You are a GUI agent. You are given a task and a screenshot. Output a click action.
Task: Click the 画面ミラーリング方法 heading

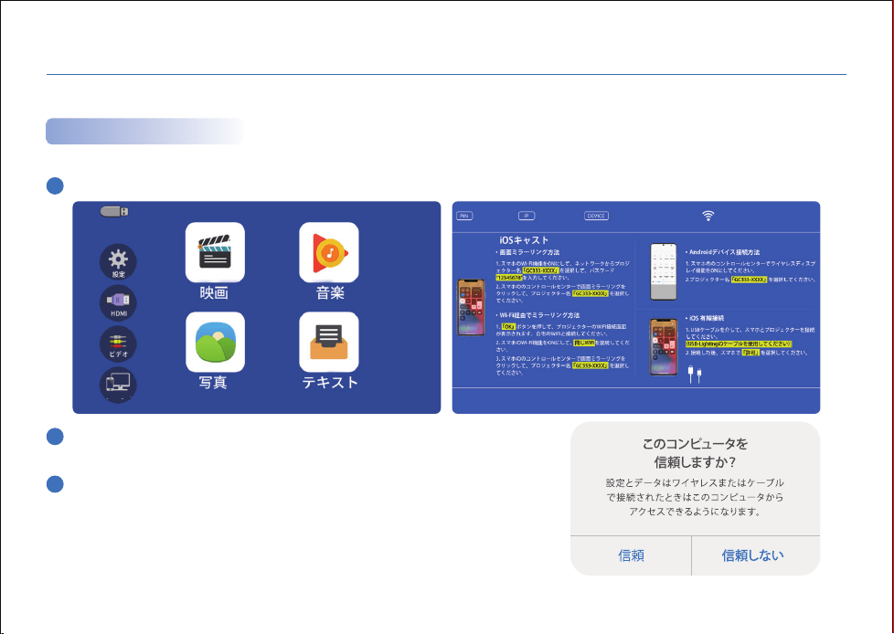pyautogui.click(x=527, y=252)
